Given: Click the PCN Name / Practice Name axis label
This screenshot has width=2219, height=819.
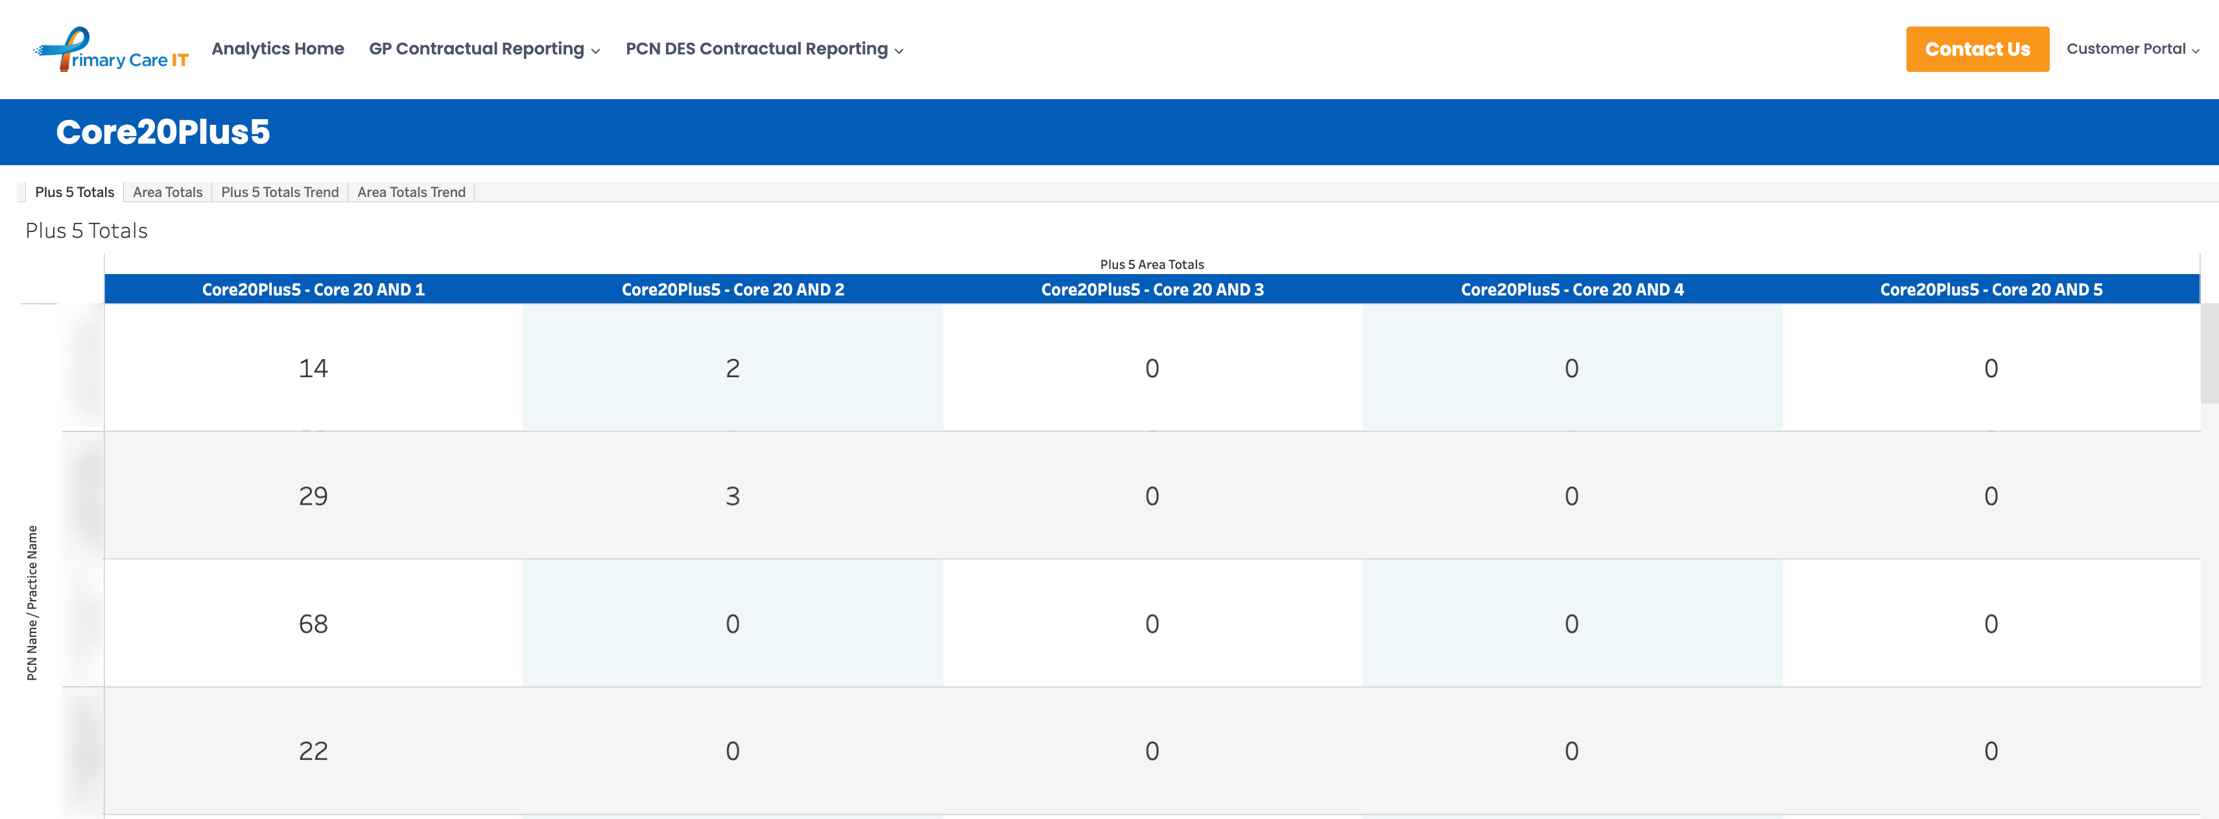Looking at the screenshot, I should [x=32, y=603].
